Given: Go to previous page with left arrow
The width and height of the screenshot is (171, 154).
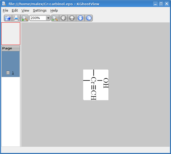Looking at the screenshot, I should point(63,18).
